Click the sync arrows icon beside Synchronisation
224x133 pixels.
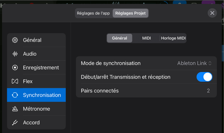click(x=15, y=95)
